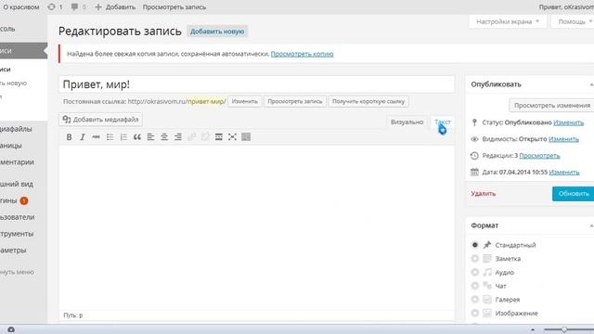Click Просмотреть изменения button

click(551, 105)
